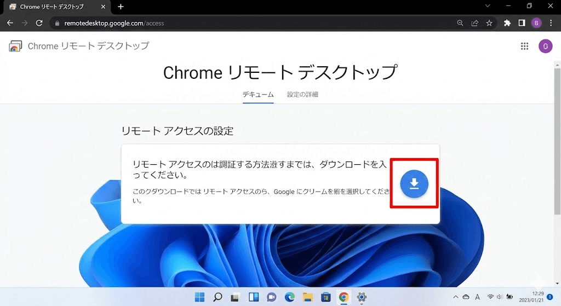The width and height of the screenshot is (561, 306).
Task: Share this page from address bar
Action: pos(475,23)
